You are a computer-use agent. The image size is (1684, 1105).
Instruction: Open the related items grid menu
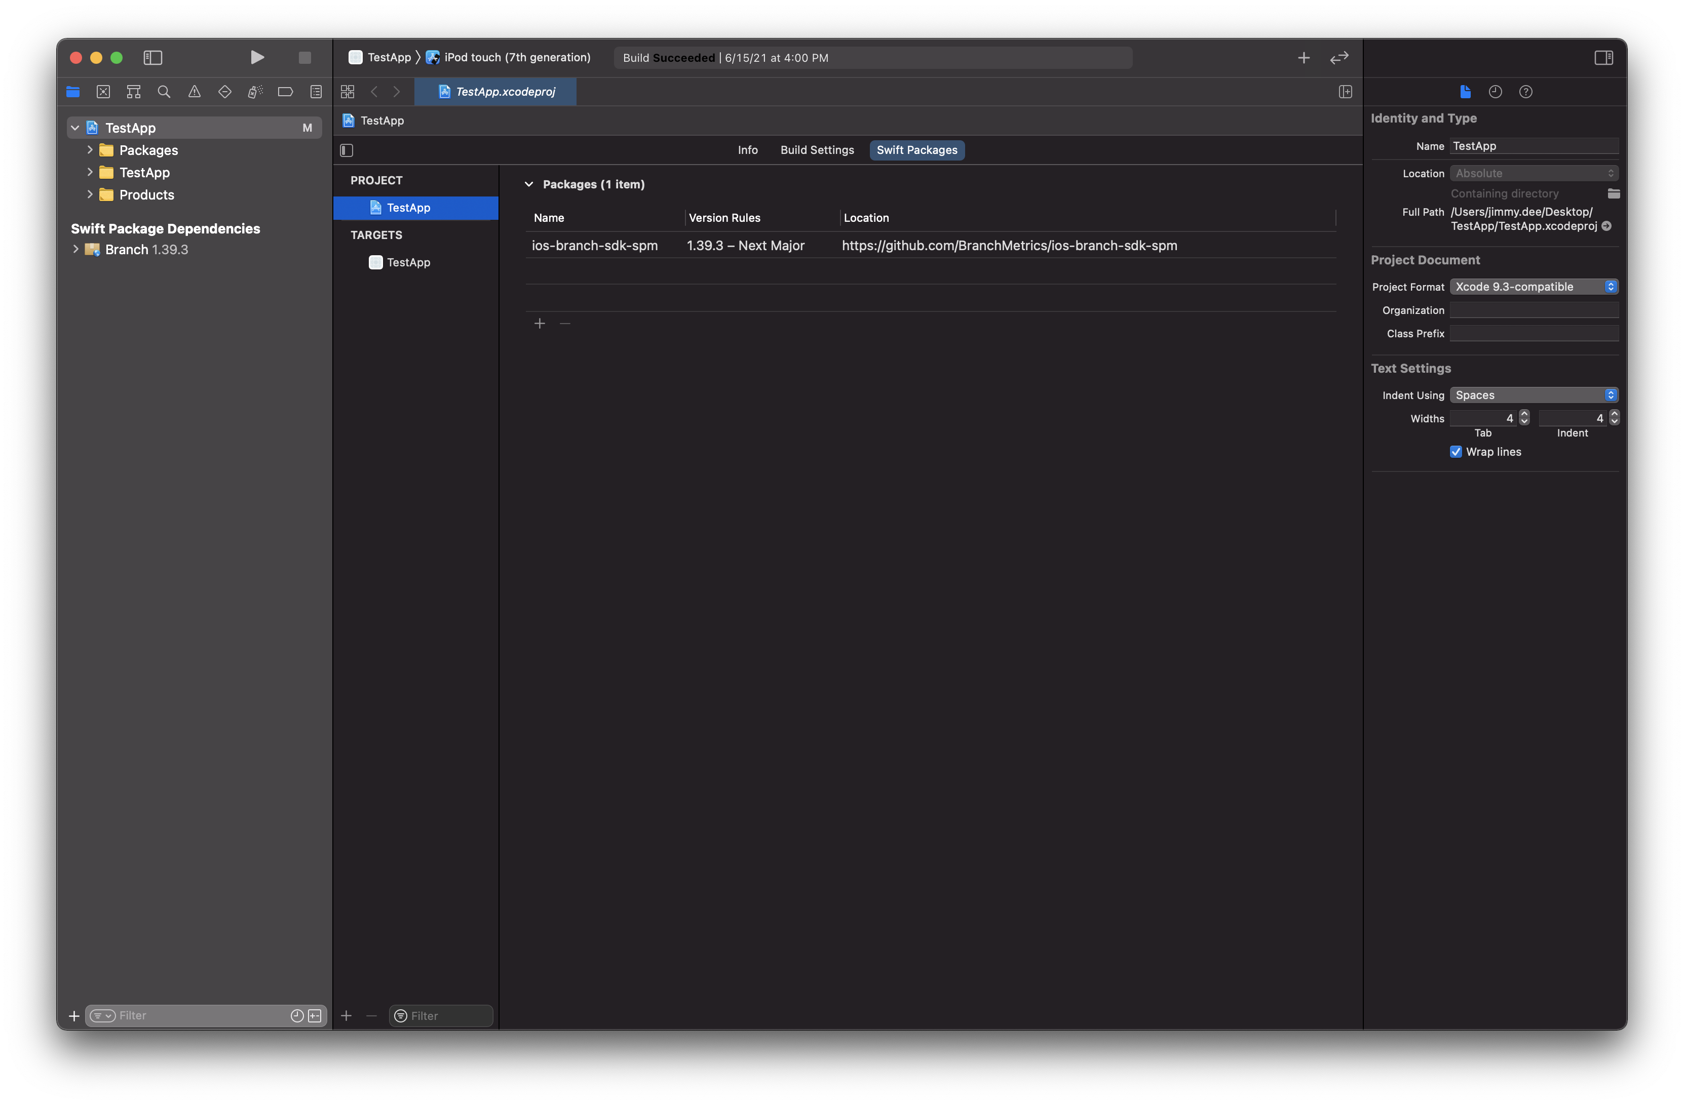348,91
